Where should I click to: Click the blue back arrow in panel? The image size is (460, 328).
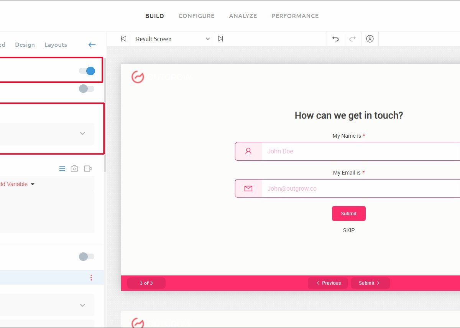(92, 45)
